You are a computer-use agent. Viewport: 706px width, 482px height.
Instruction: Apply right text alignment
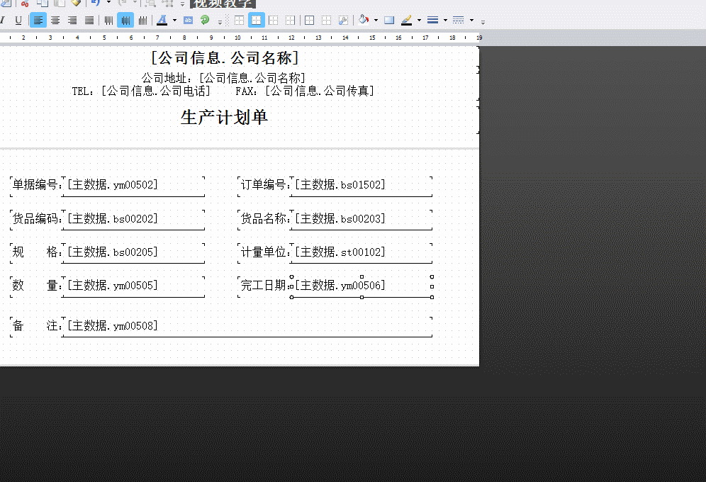pyautogui.click(x=72, y=20)
